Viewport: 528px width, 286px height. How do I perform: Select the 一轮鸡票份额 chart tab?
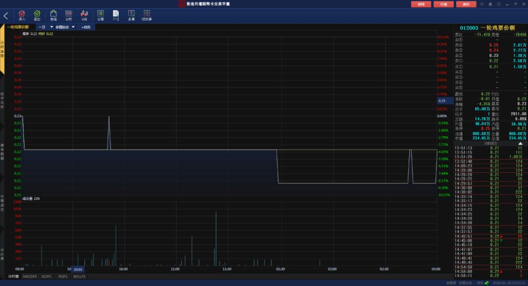(x=18, y=27)
